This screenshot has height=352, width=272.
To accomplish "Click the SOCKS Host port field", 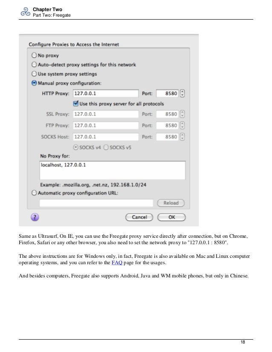I will click(167, 137).
